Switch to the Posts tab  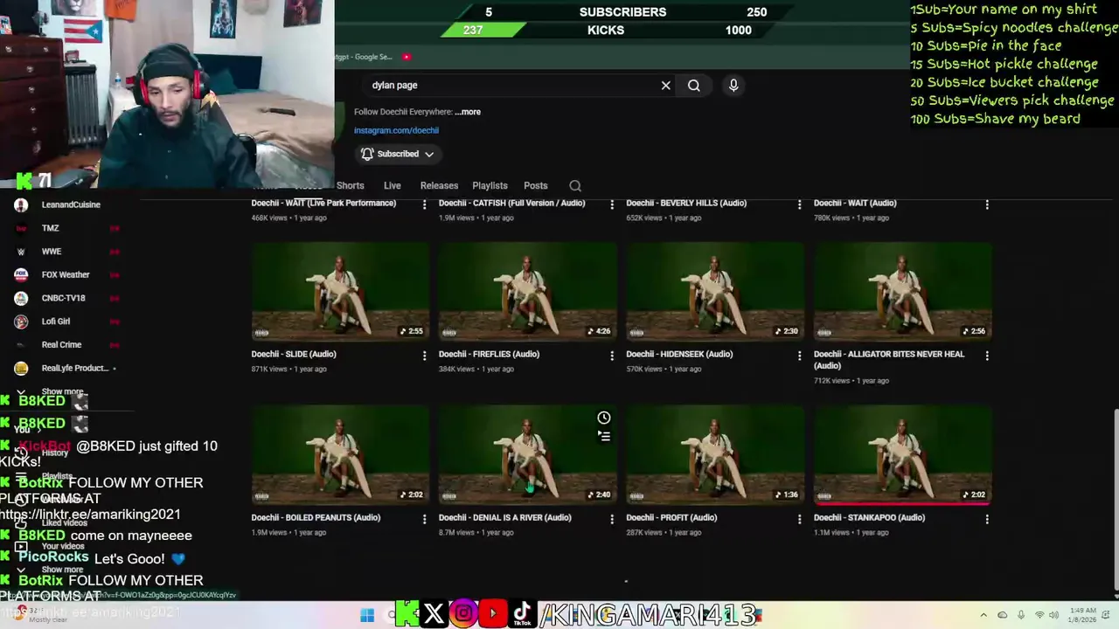click(535, 185)
